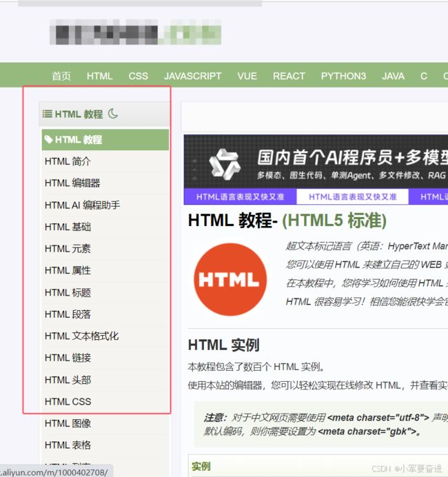The height and width of the screenshot is (477, 448).
Task: Open HTML 链接 in the sidebar
Action: (105, 358)
